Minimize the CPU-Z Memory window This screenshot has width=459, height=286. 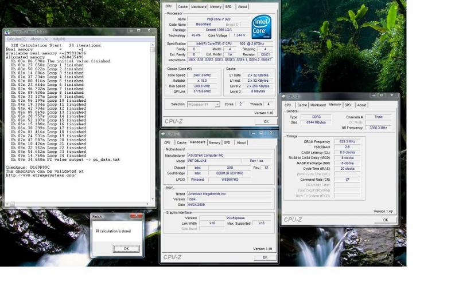point(374,96)
